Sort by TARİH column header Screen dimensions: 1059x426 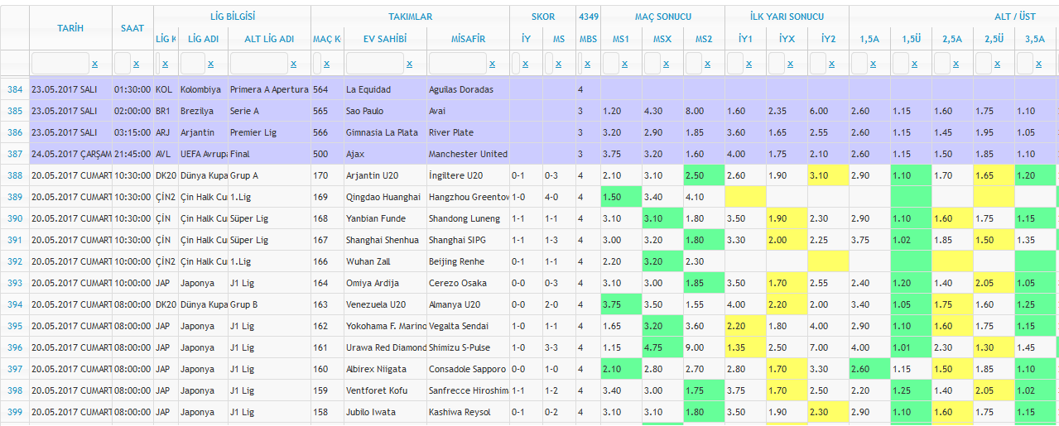click(x=70, y=28)
